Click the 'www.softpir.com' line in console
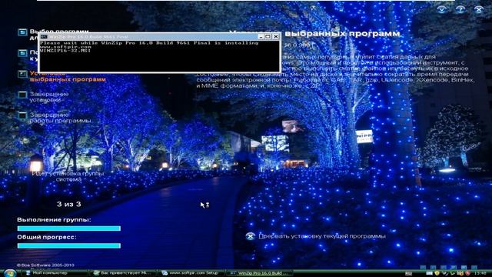This screenshot has width=492, height=277. click(x=65, y=46)
